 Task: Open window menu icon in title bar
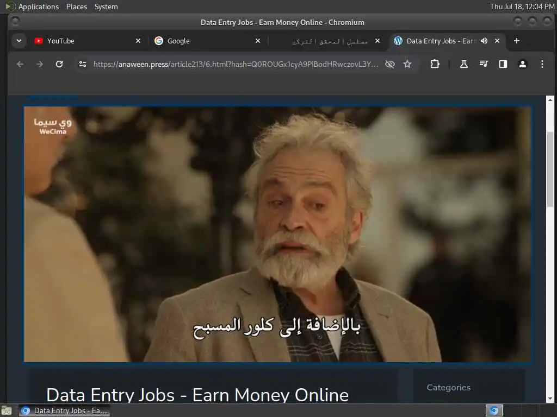(x=15, y=22)
